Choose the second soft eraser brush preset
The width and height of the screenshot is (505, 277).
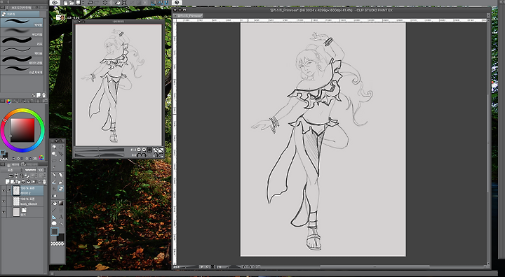(22, 31)
